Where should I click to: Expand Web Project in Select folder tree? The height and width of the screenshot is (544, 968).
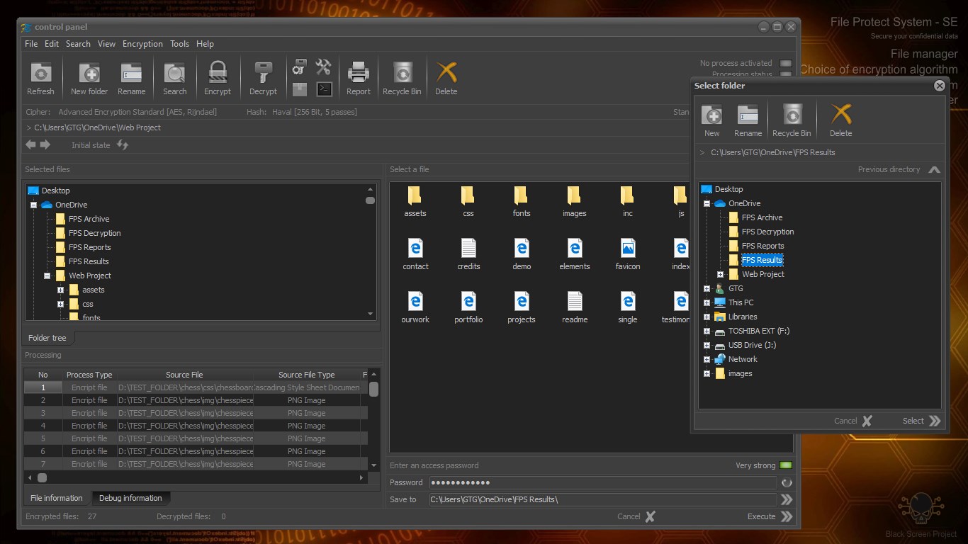[x=720, y=275]
